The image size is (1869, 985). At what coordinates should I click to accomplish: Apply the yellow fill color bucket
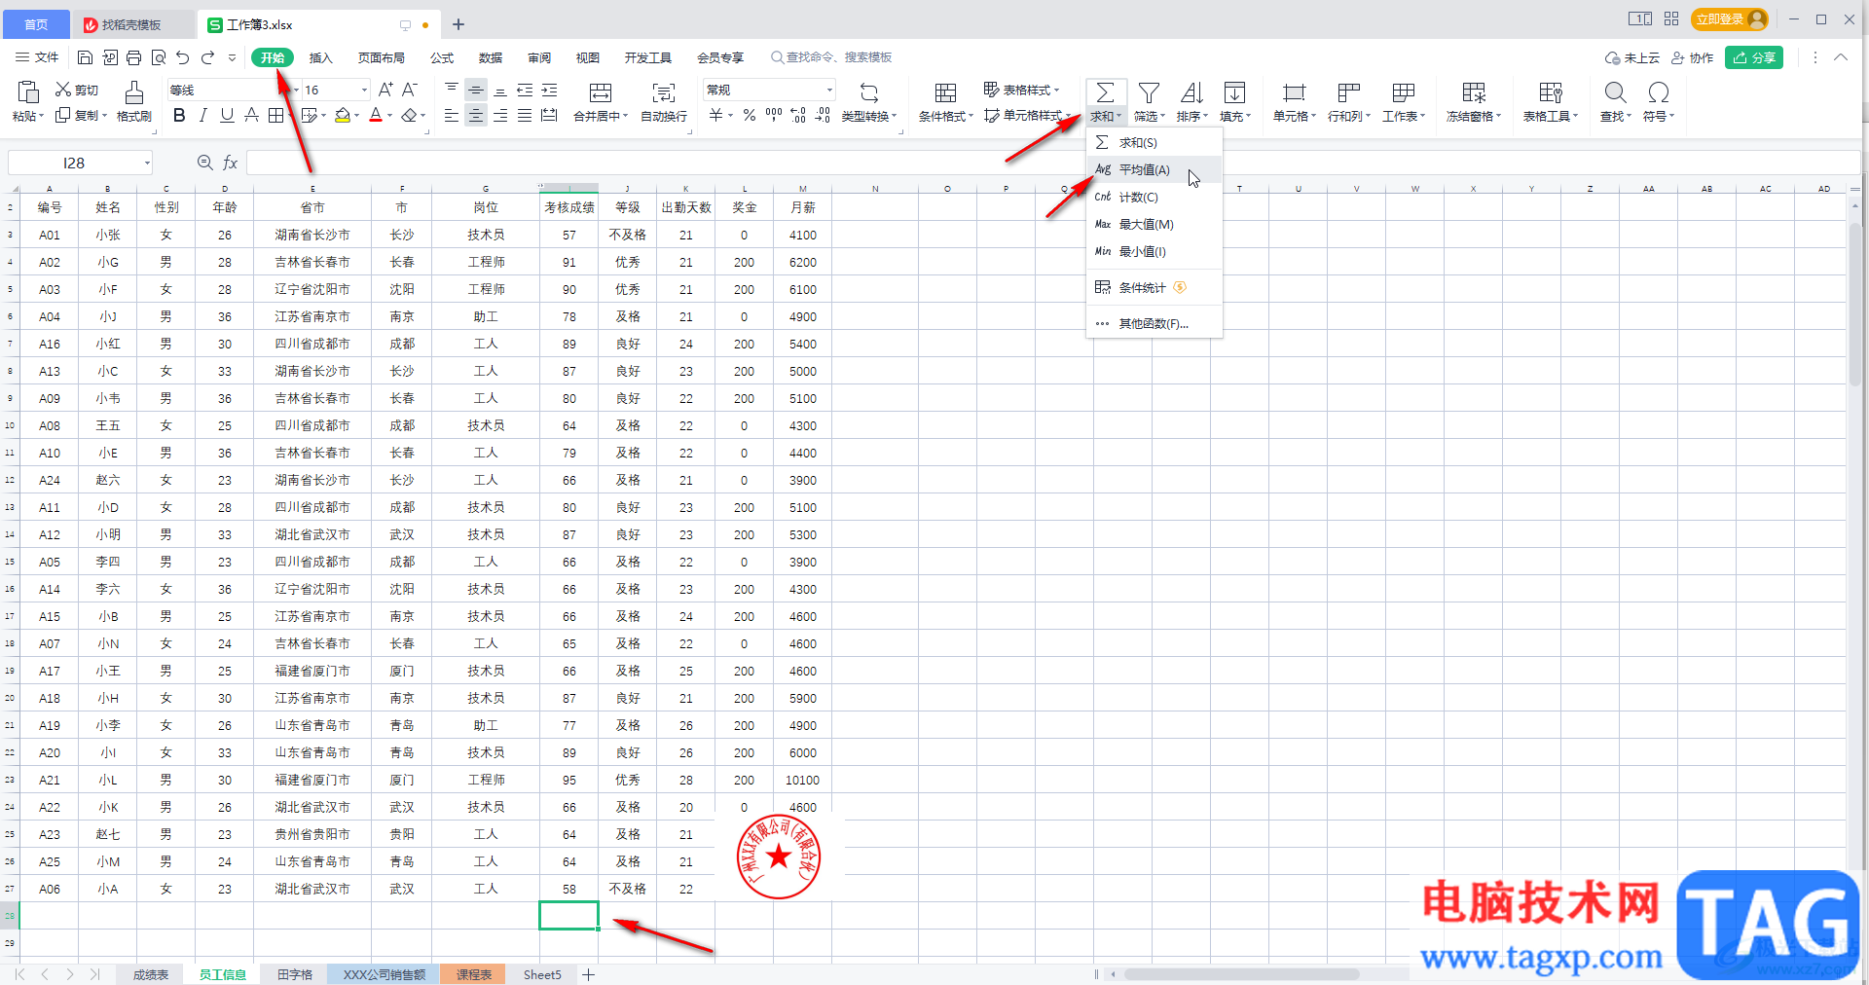click(342, 116)
